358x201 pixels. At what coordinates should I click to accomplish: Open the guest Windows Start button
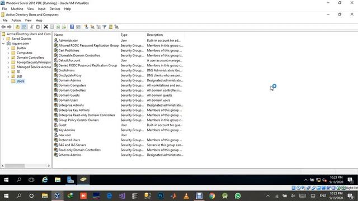[6, 180]
